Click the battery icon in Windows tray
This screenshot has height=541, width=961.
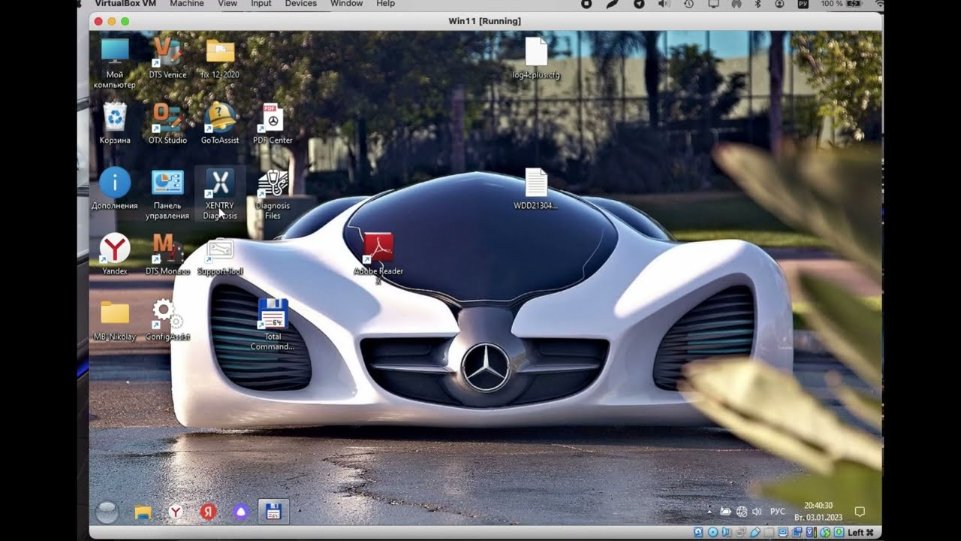[x=725, y=512]
